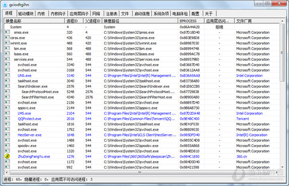Click path C:\Windows\System32\lsass.exe
The height and width of the screenshot is (186, 289).
pos(129,54)
